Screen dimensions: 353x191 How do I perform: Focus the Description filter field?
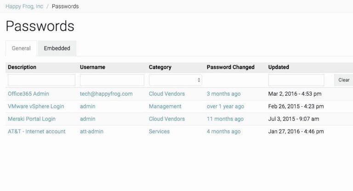coord(41,80)
